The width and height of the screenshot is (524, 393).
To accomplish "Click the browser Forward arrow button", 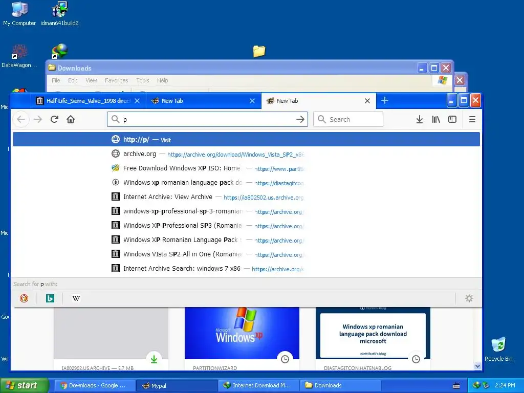I will (38, 119).
